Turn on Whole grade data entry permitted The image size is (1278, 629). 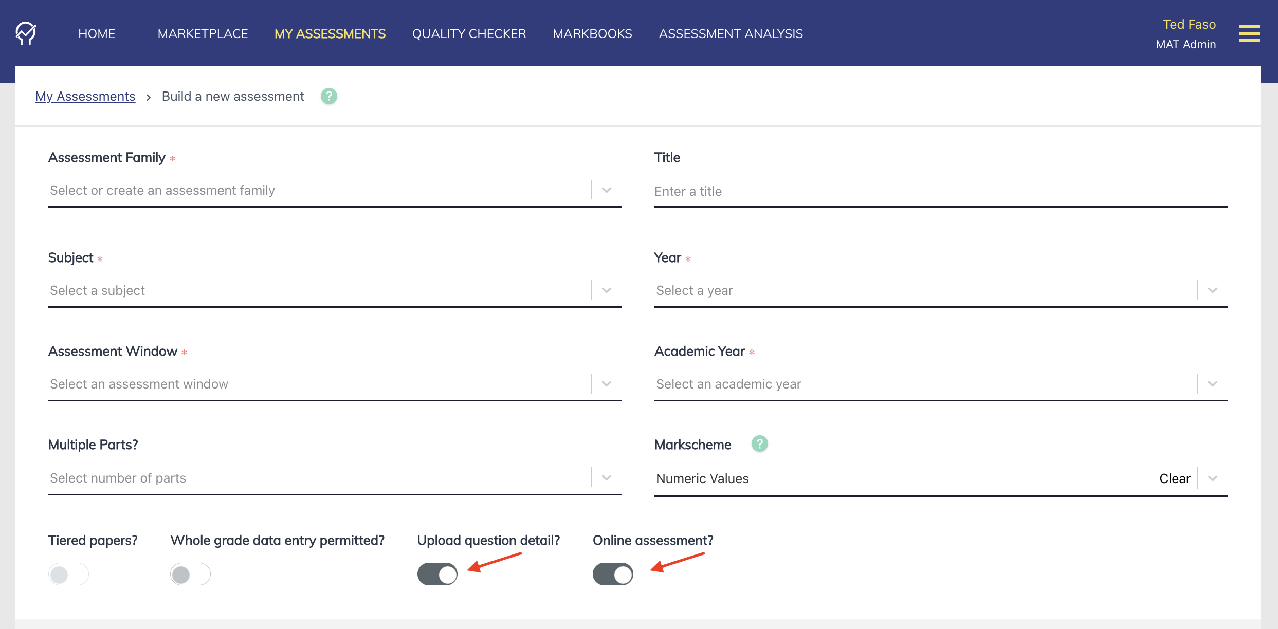tap(190, 574)
